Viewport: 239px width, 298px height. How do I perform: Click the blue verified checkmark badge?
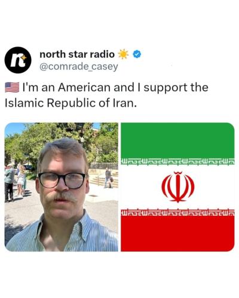coord(137,54)
